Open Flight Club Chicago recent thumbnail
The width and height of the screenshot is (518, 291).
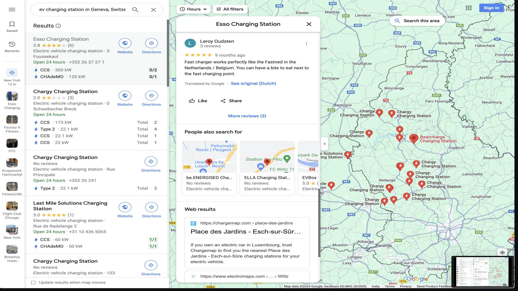[12, 210]
